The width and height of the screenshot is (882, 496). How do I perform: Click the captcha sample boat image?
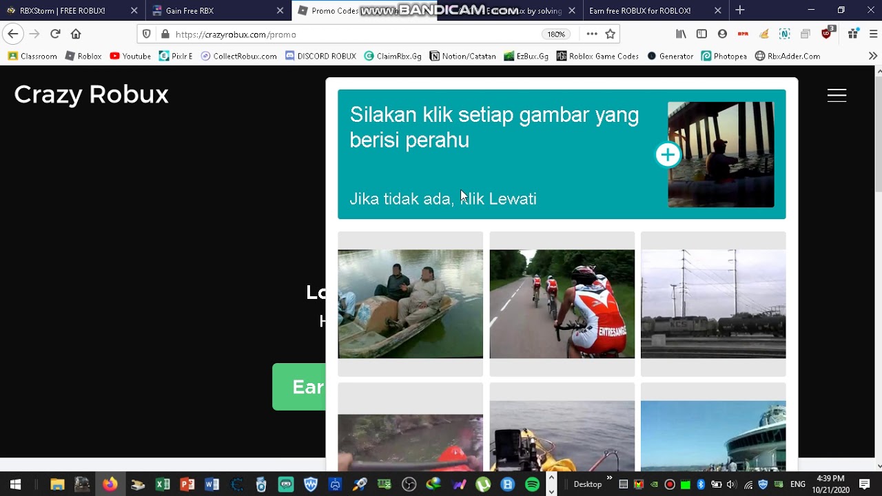click(721, 154)
